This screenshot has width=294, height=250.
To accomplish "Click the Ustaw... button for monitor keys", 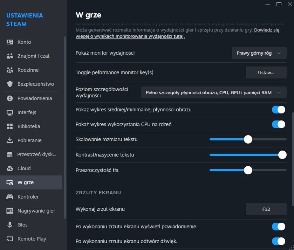I will (266, 72).
